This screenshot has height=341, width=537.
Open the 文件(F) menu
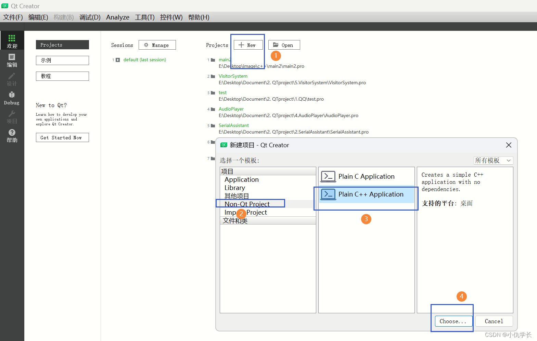(13, 17)
